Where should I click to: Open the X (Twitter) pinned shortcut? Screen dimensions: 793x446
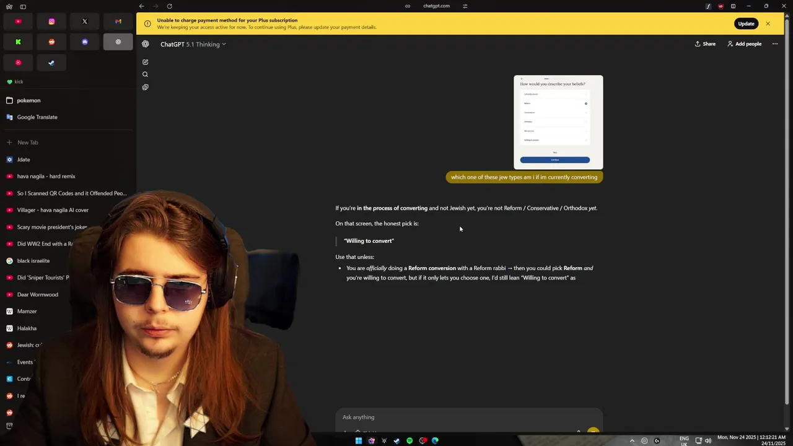(x=85, y=22)
